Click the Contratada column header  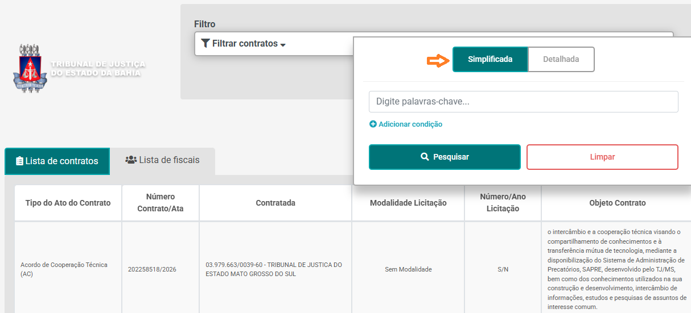(275, 203)
